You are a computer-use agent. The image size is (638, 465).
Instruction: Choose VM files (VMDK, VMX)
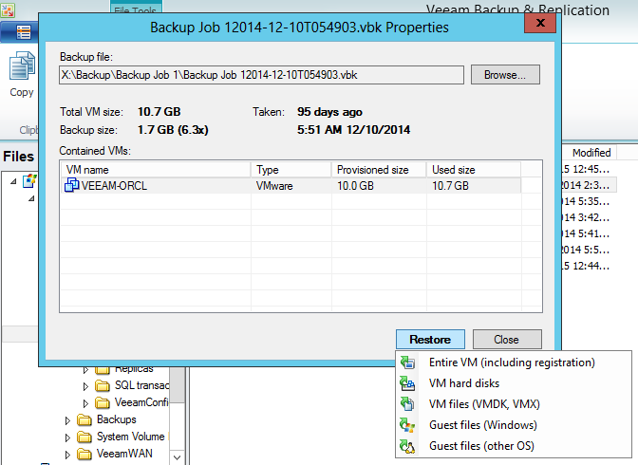click(484, 404)
